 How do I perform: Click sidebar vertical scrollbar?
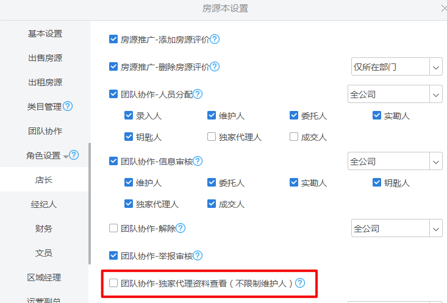[90, 204]
